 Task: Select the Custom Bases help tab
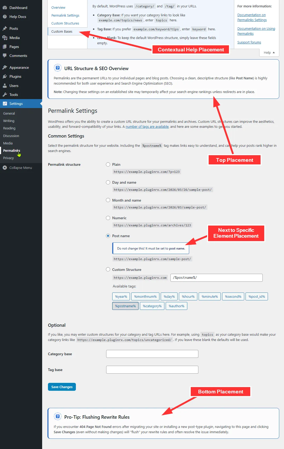pos(62,31)
